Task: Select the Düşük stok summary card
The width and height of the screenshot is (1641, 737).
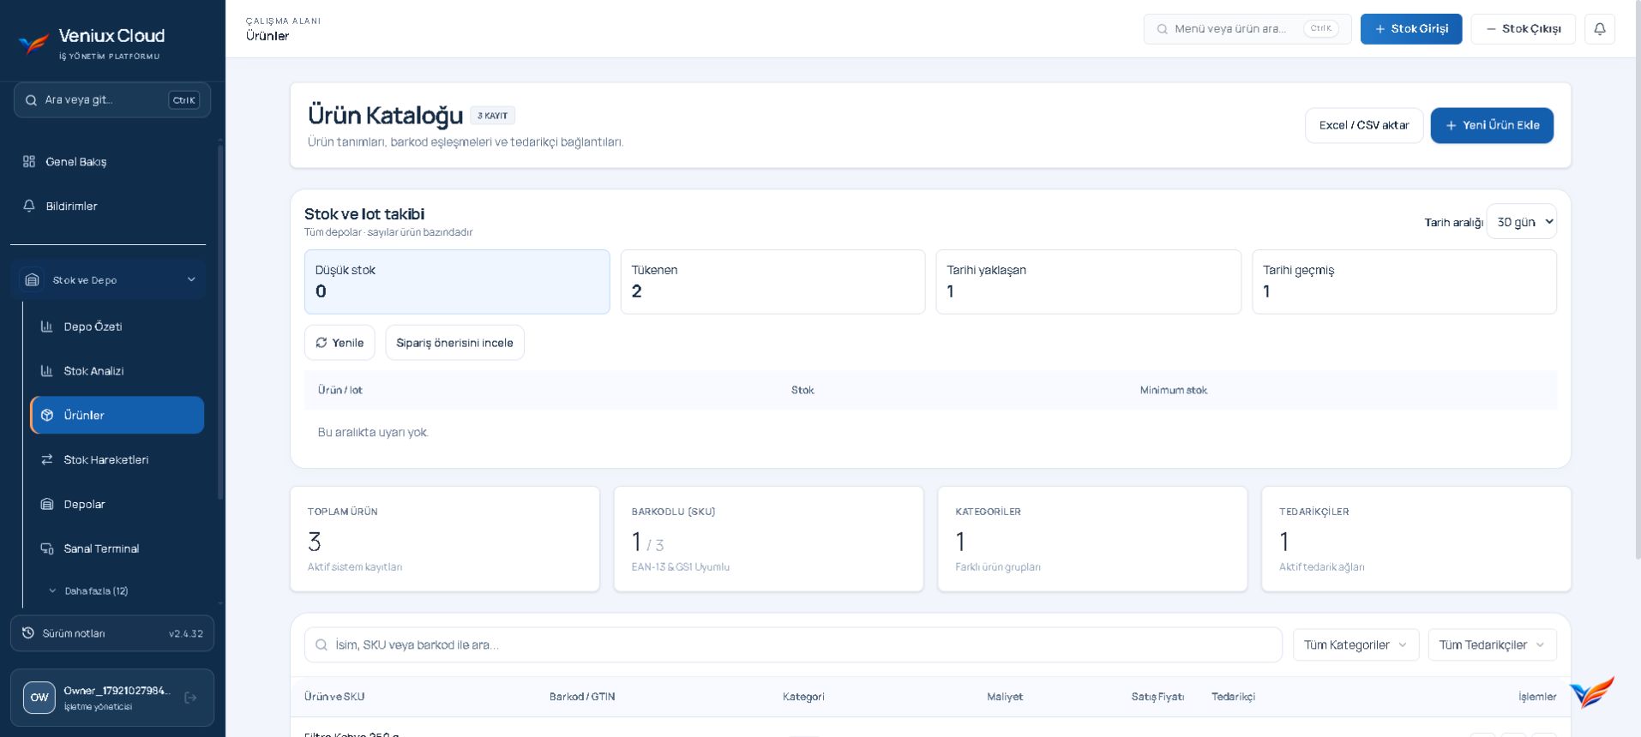Action: click(x=457, y=282)
